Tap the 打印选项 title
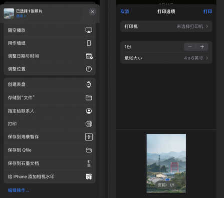This screenshot has height=198, width=224. pyautogui.click(x=166, y=11)
